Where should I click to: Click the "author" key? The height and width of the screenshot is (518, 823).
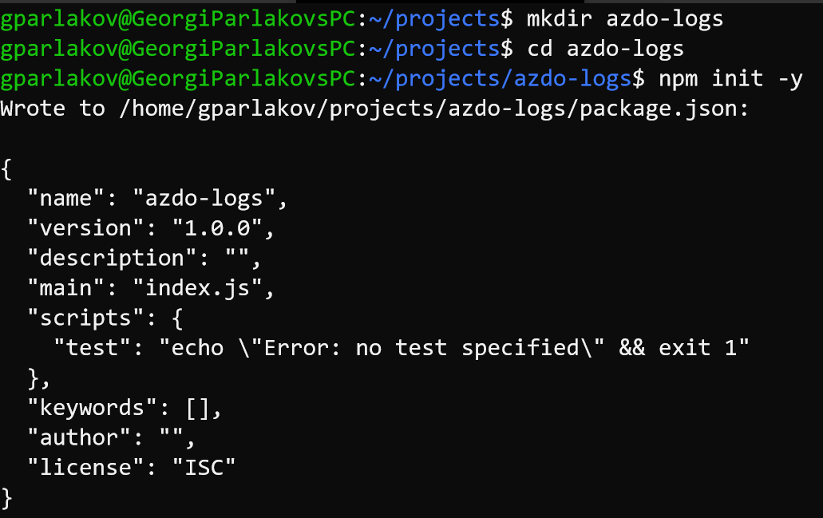[80, 437]
